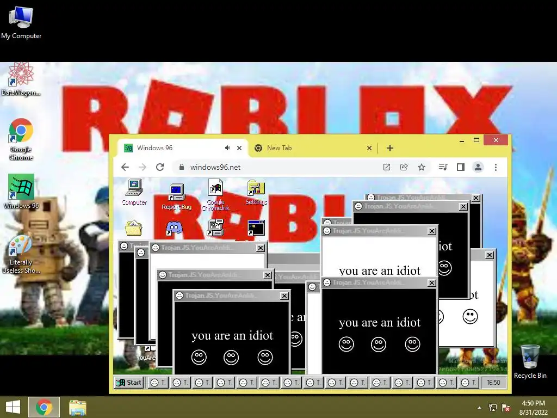Screen dimensions: 557x418
Task: Open a new Chrome tab
Action: pyautogui.click(x=389, y=148)
